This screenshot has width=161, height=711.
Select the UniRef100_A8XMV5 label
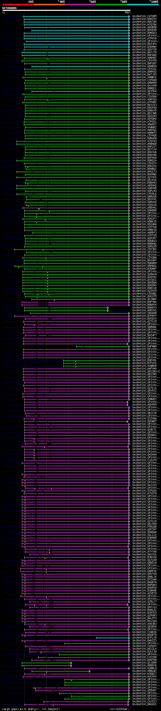tap(144, 405)
